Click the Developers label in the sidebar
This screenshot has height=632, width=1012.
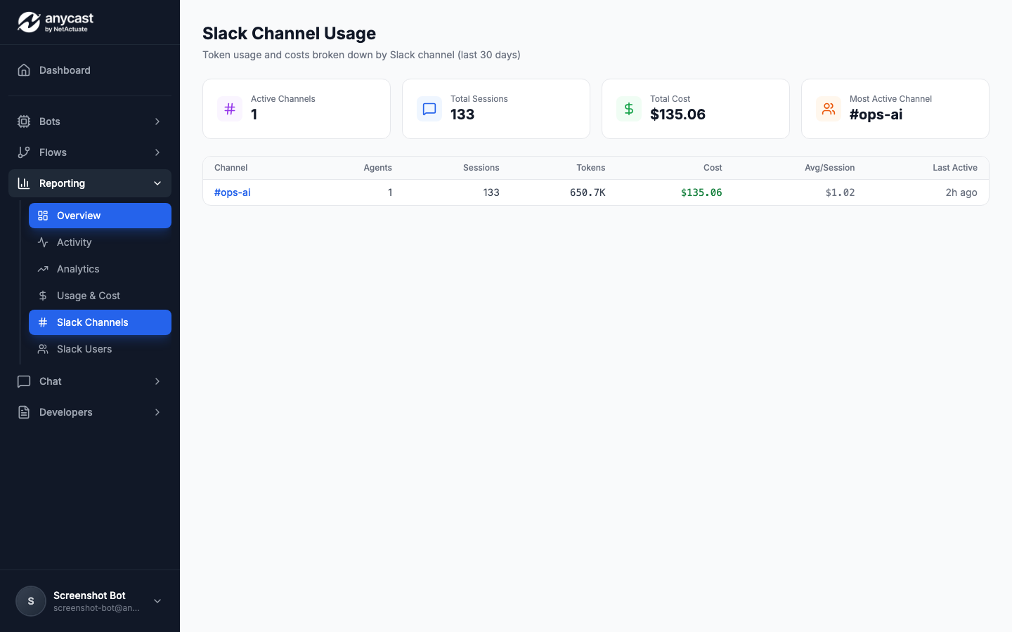pos(66,412)
